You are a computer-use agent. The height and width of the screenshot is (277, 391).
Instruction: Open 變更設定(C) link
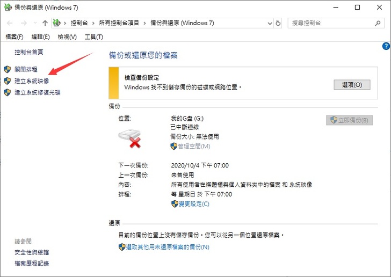(x=194, y=204)
